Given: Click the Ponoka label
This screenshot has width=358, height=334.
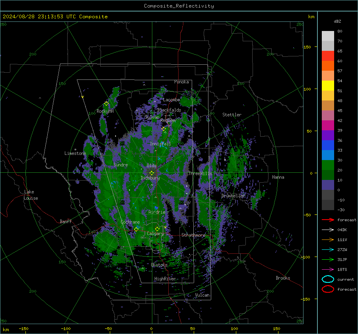Looking at the screenshot, I should [x=181, y=82].
